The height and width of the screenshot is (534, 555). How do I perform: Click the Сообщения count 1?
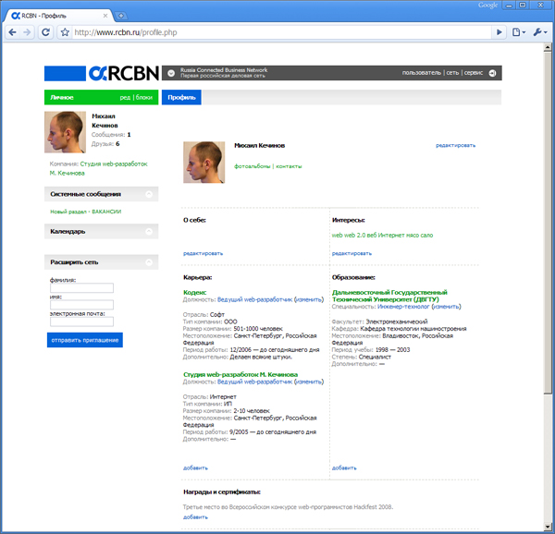[129, 135]
